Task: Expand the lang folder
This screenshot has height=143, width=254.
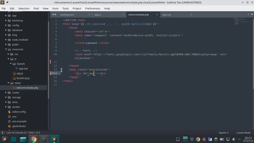Action: click(6, 35)
